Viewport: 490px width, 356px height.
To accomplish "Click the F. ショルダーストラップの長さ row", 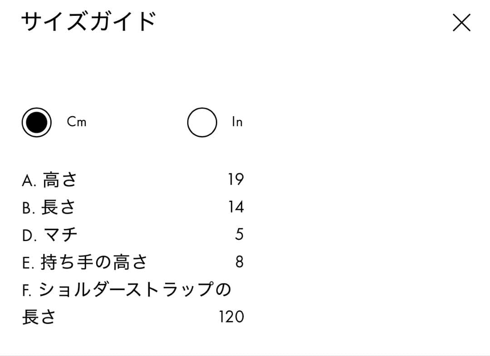I will [127, 289].
